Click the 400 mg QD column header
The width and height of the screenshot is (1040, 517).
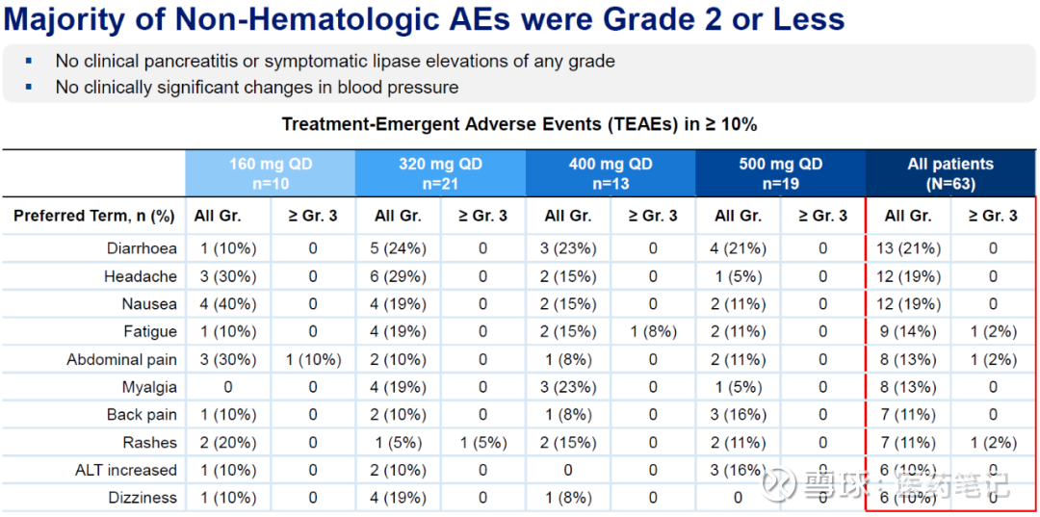(611, 173)
